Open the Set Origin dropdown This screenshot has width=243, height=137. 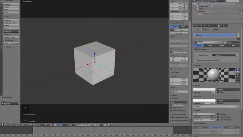click(11, 32)
